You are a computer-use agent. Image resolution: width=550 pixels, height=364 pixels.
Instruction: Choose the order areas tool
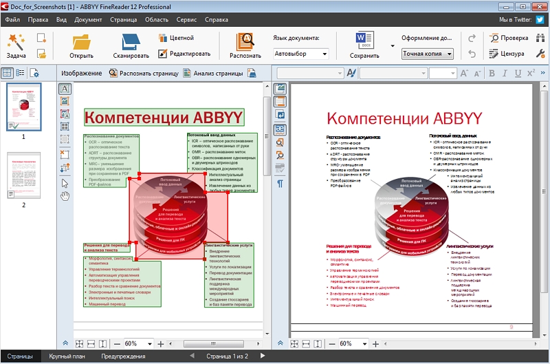(65, 167)
